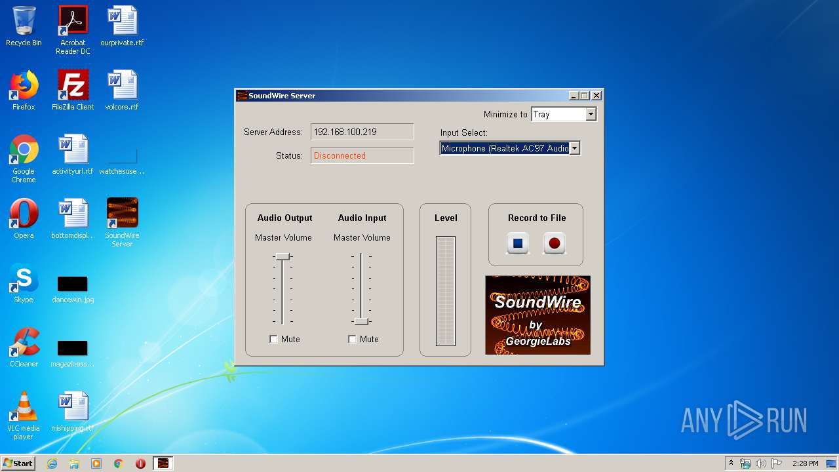Click the Disconnected status field

(x=362, y=155)
